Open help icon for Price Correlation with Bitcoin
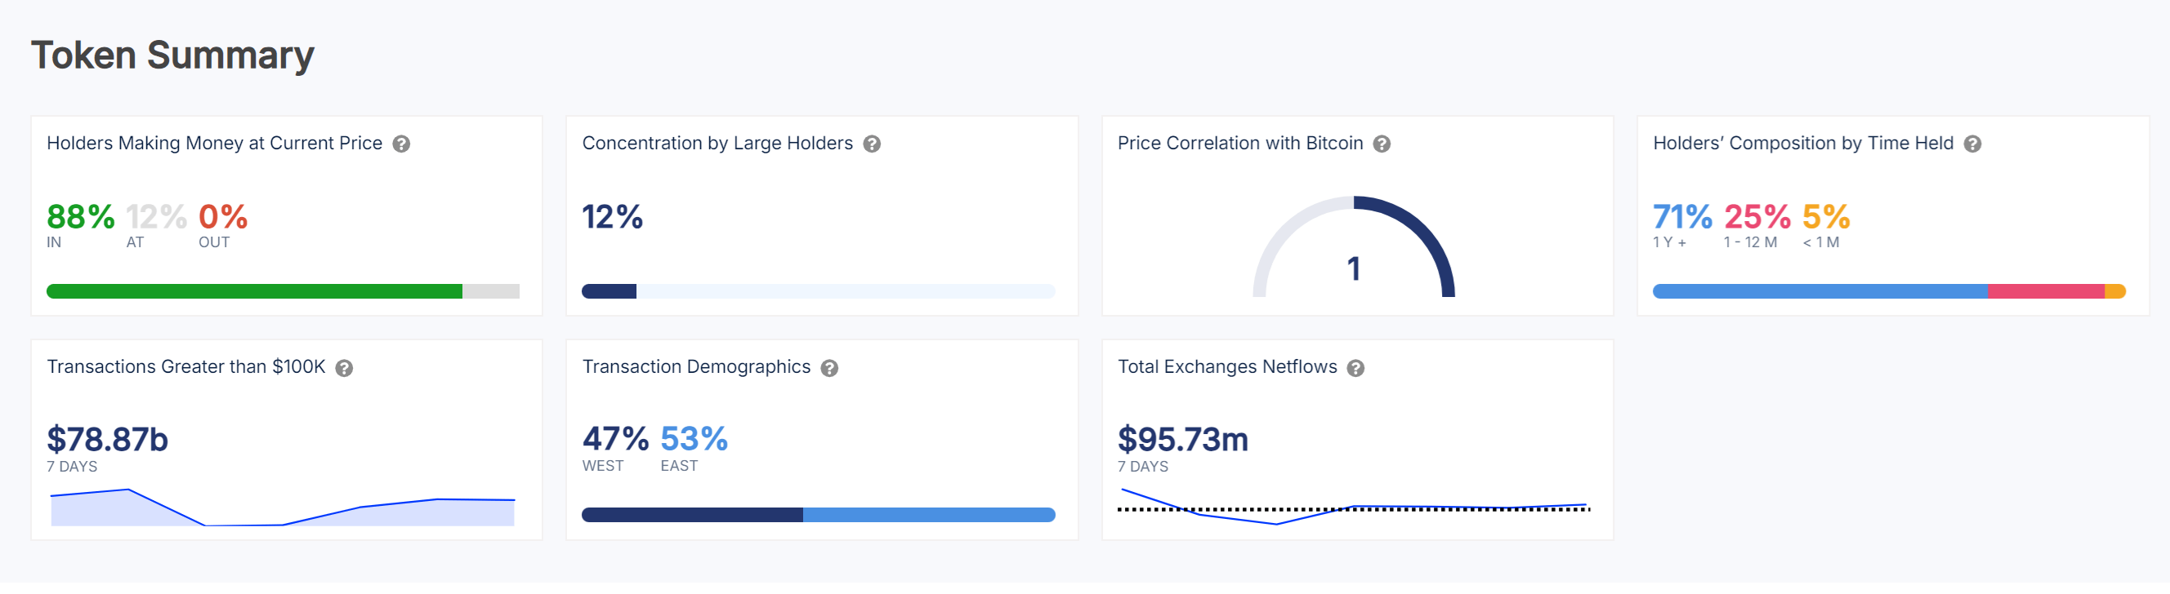 (1382, 144)
